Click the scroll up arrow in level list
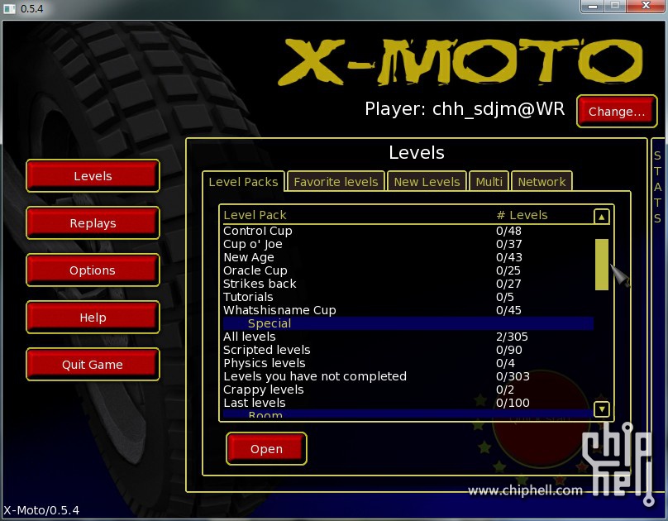This screenshot has width=668, height=521. (x=601, y=217)
